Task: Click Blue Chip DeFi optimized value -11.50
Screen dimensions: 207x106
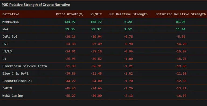Action: click(181, 74)
